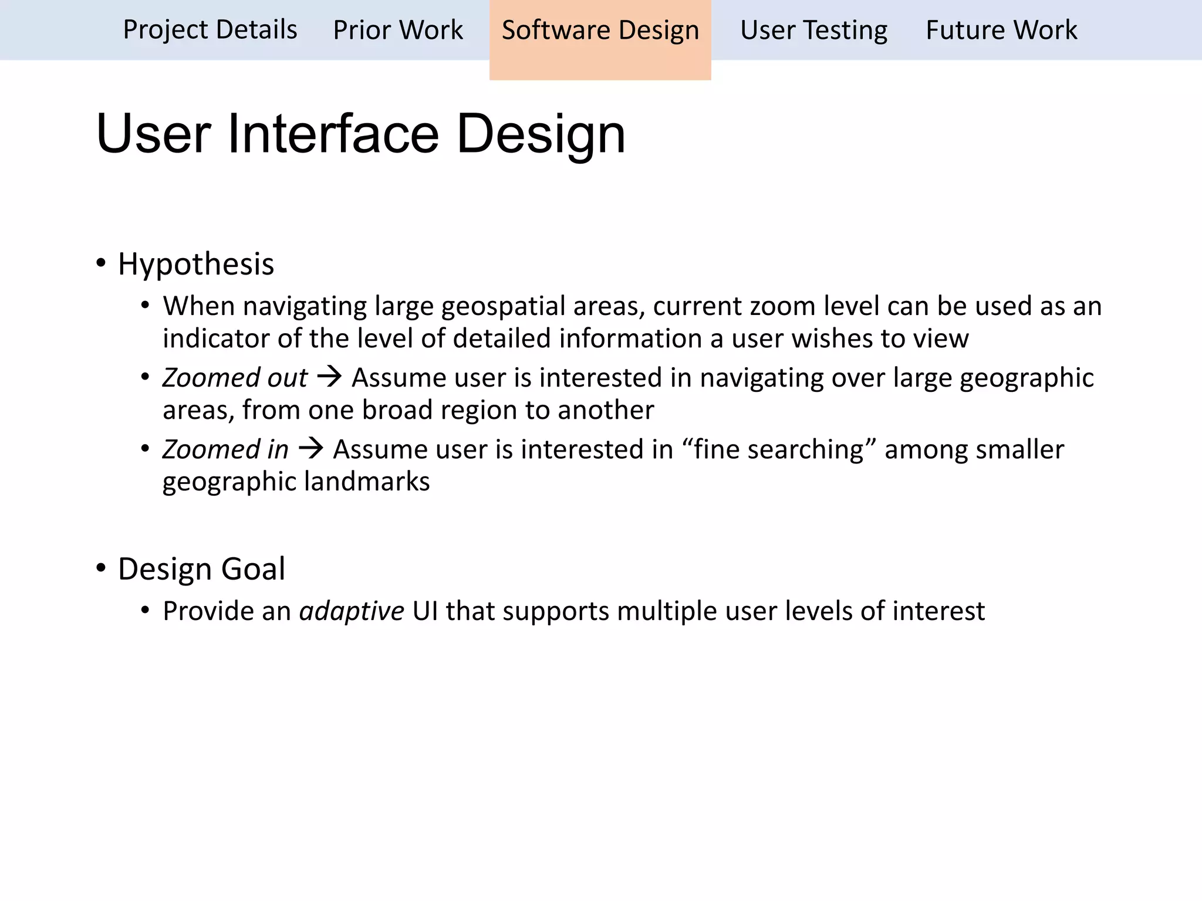This screenshot has width=1202, height=901.
Task: Click the arrow symbol after 'Zoomed out'
Action: coord(329,377)
